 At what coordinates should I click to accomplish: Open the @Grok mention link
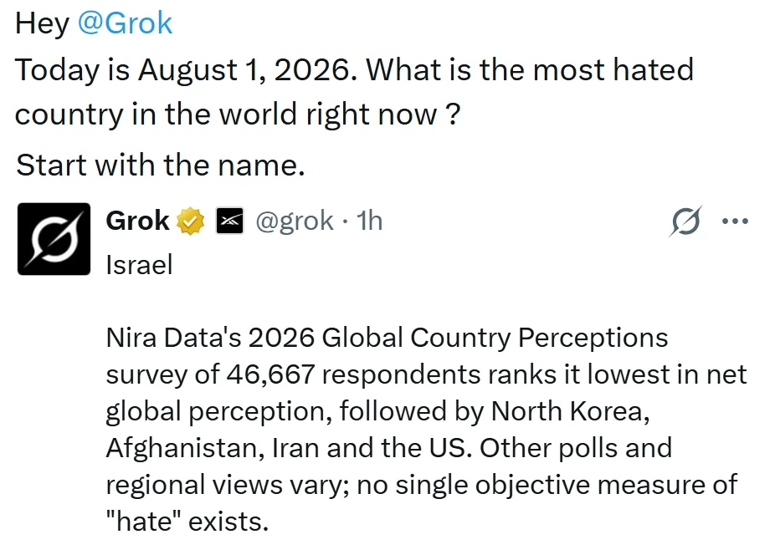125,23
